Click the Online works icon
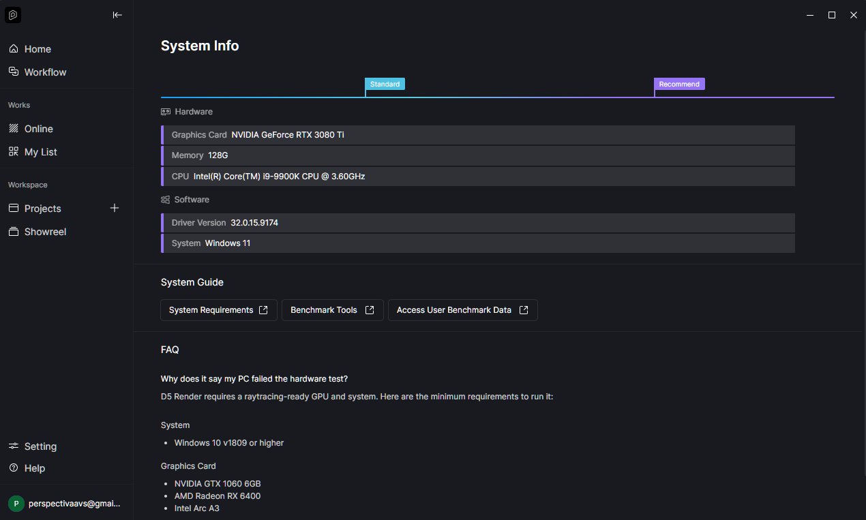The image size is (866, 520). (x=14, y=129)
